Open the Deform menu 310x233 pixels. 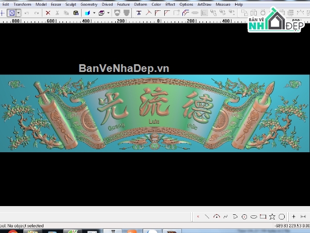141,4
